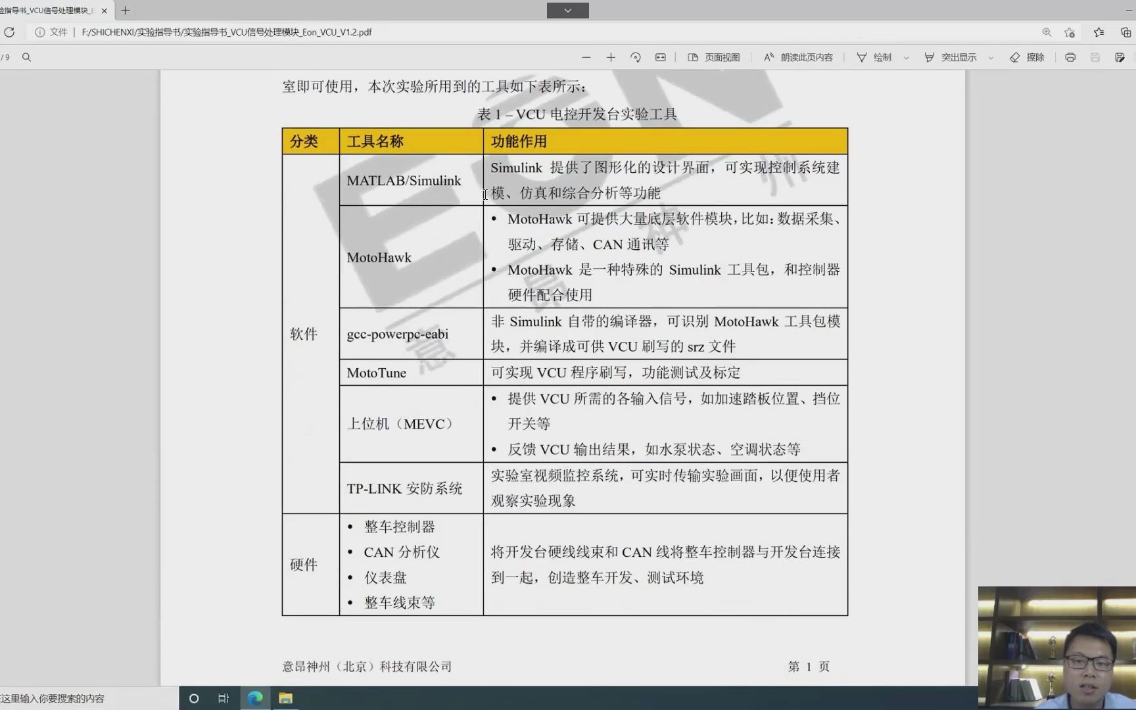Activate the 绘制 (Draw) annotation tool
Screen dimensions: 1136x710
[x=876, y=57]
